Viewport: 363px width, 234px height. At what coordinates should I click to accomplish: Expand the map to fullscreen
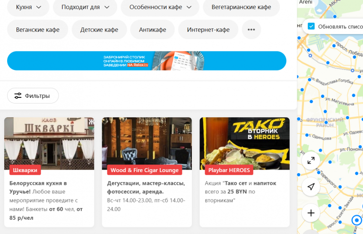[x=311, y=160]
